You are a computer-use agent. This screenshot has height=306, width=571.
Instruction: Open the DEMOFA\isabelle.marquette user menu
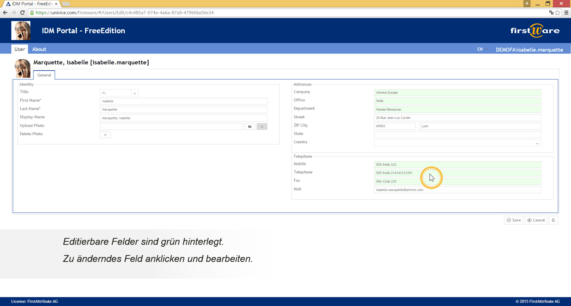(531, 49)
